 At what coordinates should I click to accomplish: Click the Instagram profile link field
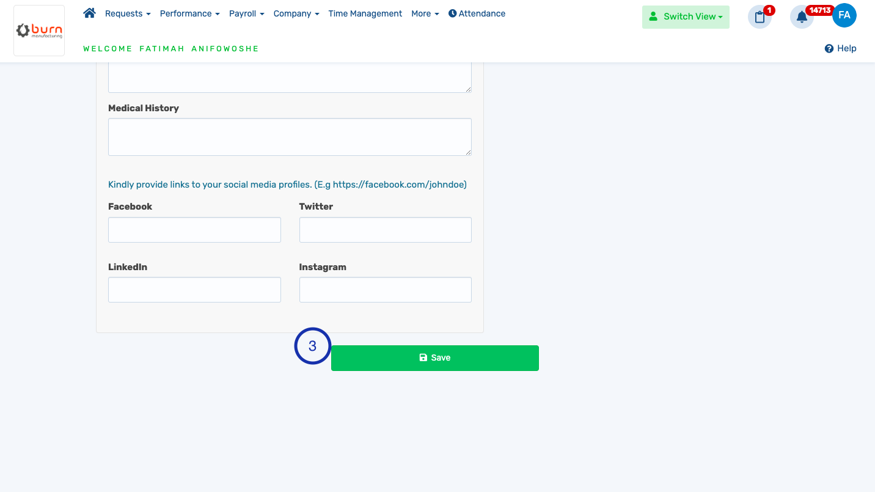386,290
